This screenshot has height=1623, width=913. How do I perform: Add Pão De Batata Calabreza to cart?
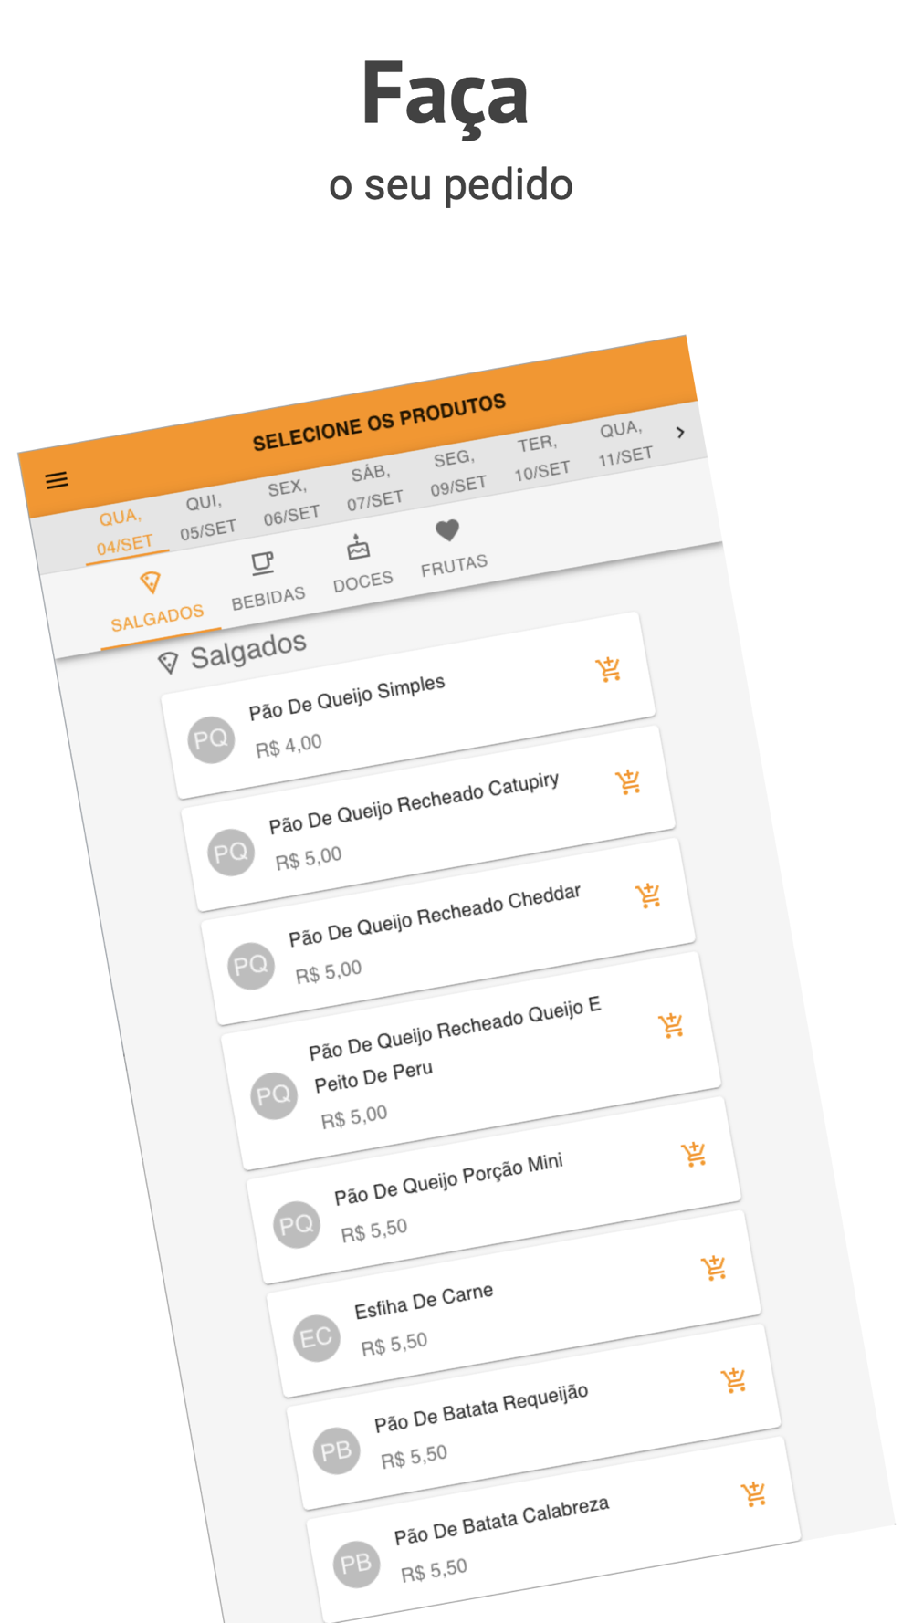point(754,1493)
